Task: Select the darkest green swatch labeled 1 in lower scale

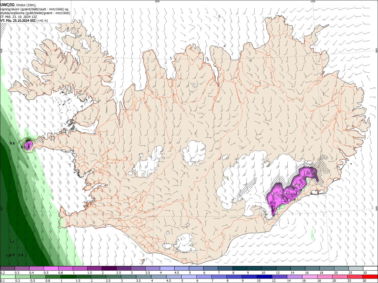Action: (68, 277)
